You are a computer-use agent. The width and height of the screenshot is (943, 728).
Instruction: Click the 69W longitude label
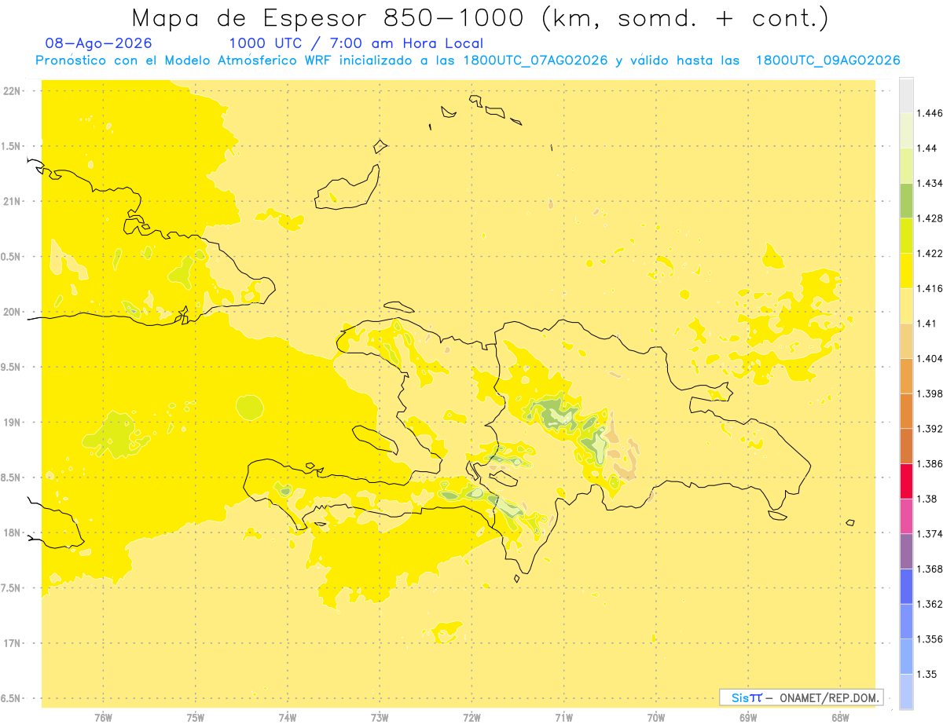pos(748,717)
